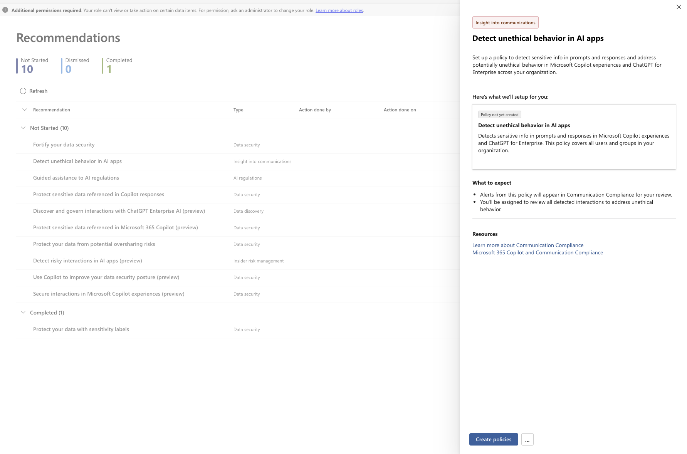
Task: Select Guided assistance to AI regulations row
Action: tap(238, 178)
